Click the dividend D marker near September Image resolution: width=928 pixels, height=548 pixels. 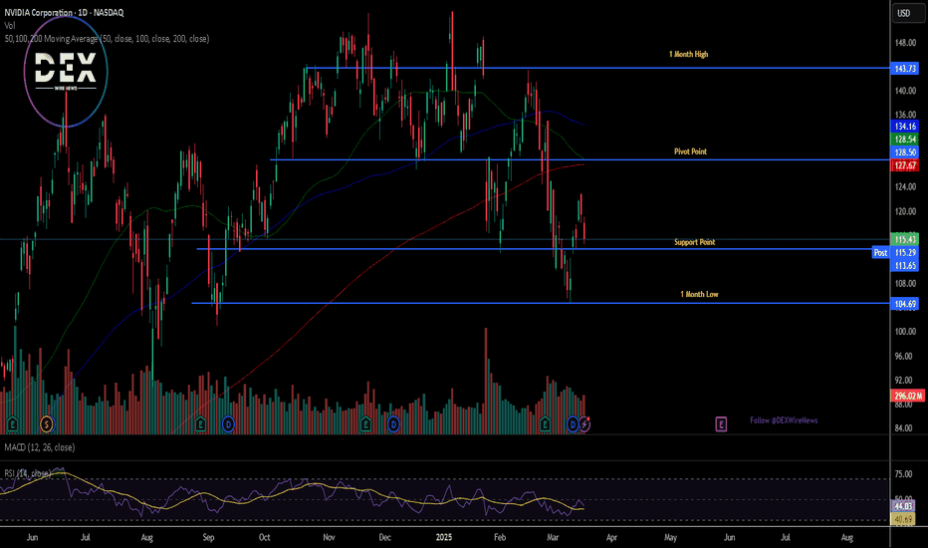click(228, 424)
